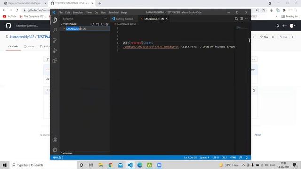
Task: Open the changes icon in the editor toolbar
Action: [236, 19]
